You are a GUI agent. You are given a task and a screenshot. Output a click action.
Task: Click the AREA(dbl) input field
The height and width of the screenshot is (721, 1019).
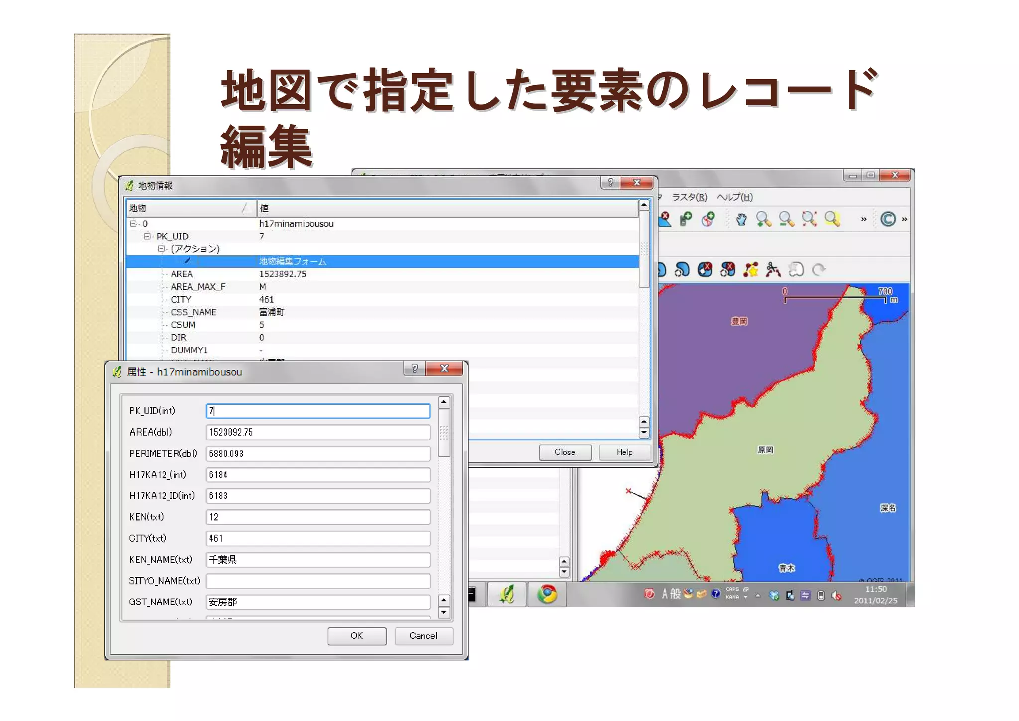pyautogui.click(x=318, y=432)
